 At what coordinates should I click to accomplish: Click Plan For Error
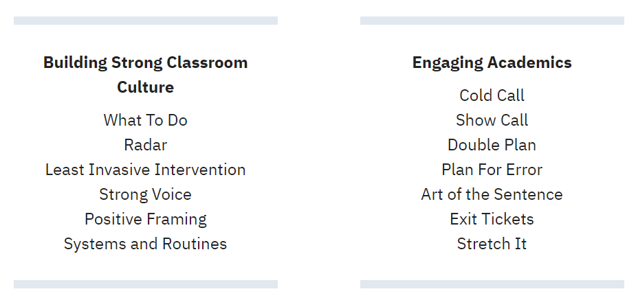(492, 170)
